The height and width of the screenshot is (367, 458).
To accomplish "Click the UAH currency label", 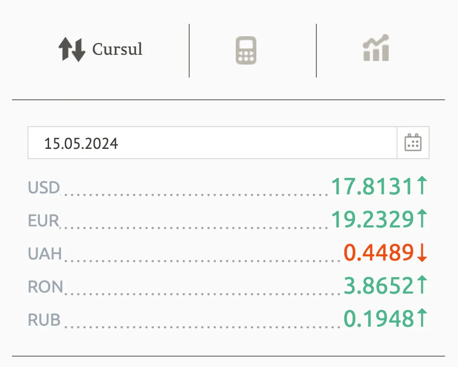I will 44,253.
